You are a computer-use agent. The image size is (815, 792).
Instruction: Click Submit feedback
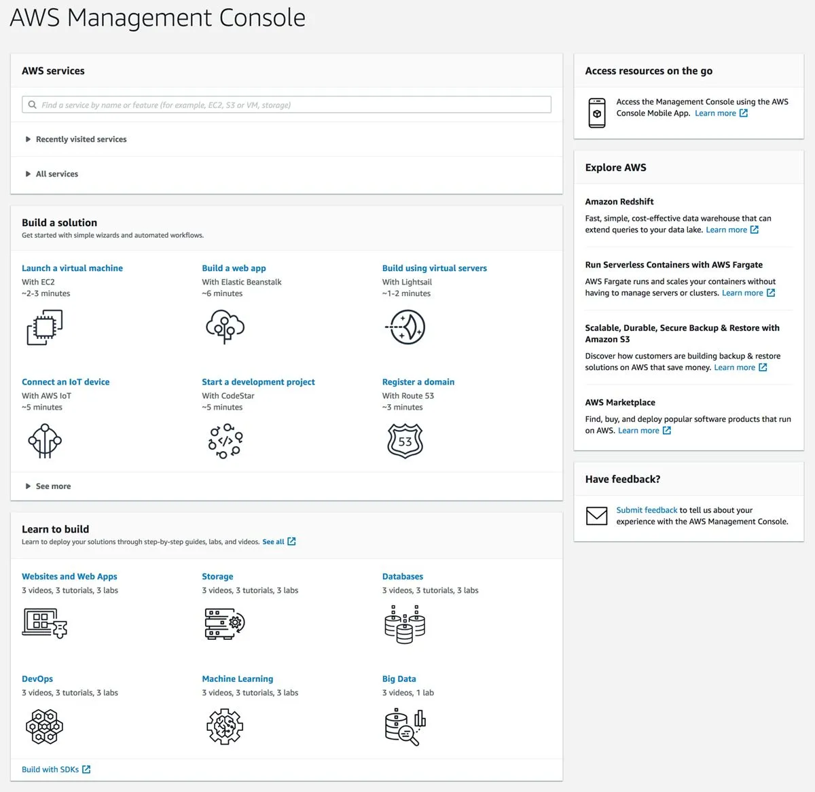coord(646,509)
